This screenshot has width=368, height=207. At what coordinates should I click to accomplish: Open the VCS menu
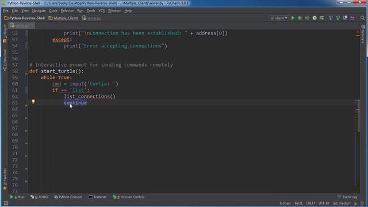[101, 11]
